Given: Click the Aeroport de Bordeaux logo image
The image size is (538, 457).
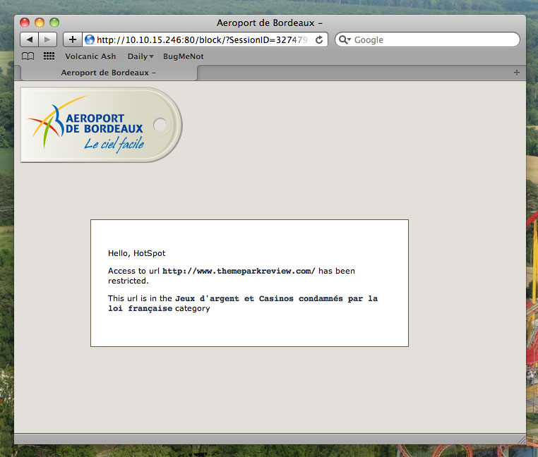Looking at the screenshot, I should (102, 125).
